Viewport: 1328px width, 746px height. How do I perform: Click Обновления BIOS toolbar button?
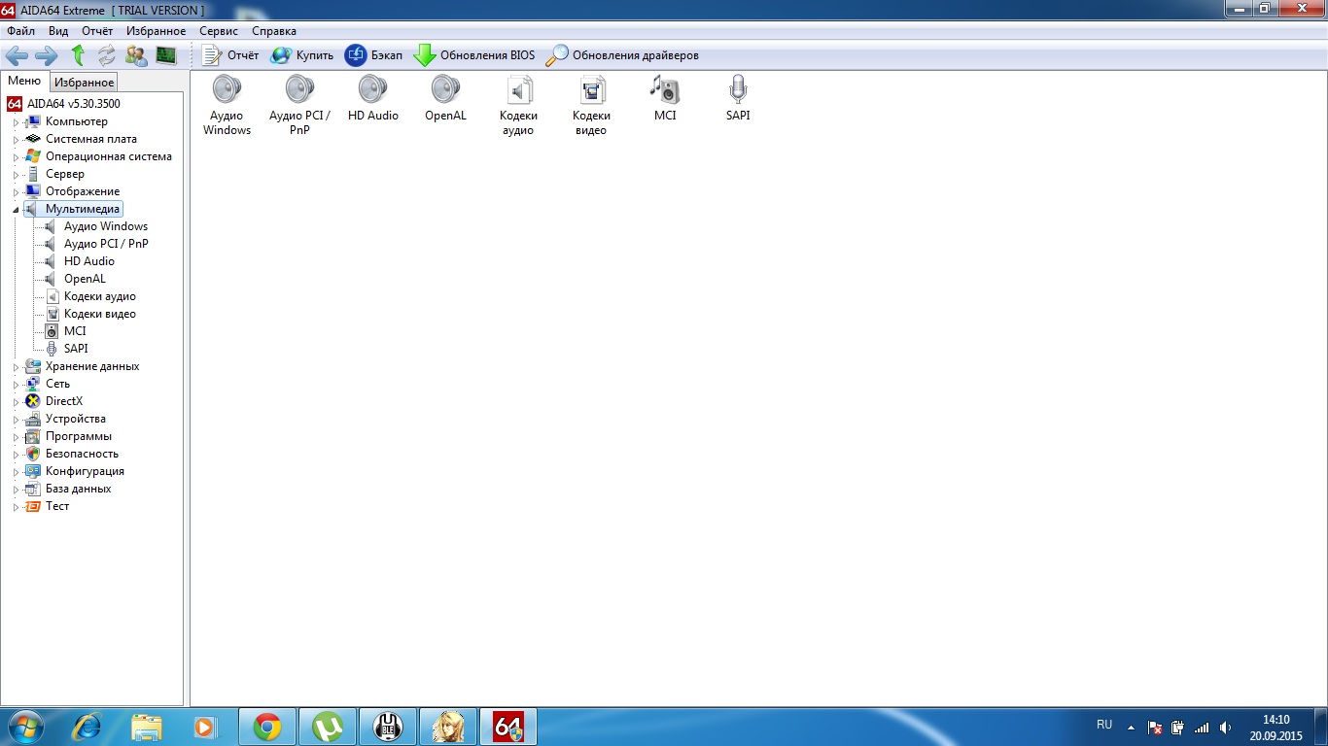click(x=473, y=55)
